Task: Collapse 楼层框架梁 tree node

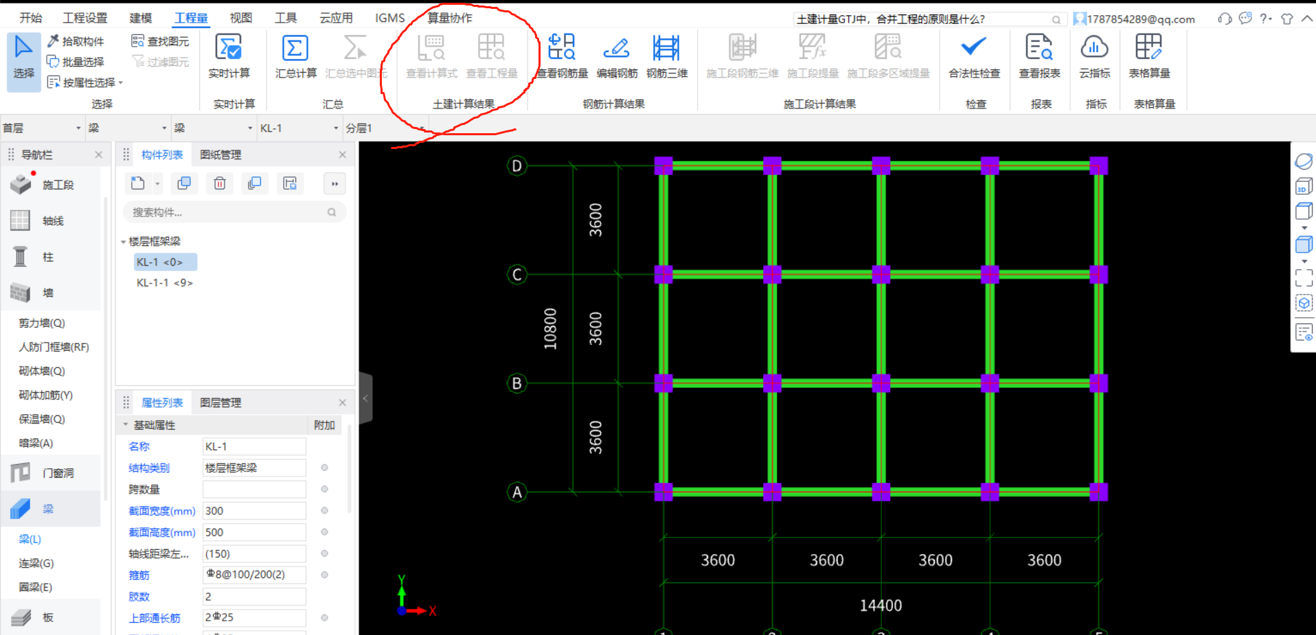Action: click(123, 242)
